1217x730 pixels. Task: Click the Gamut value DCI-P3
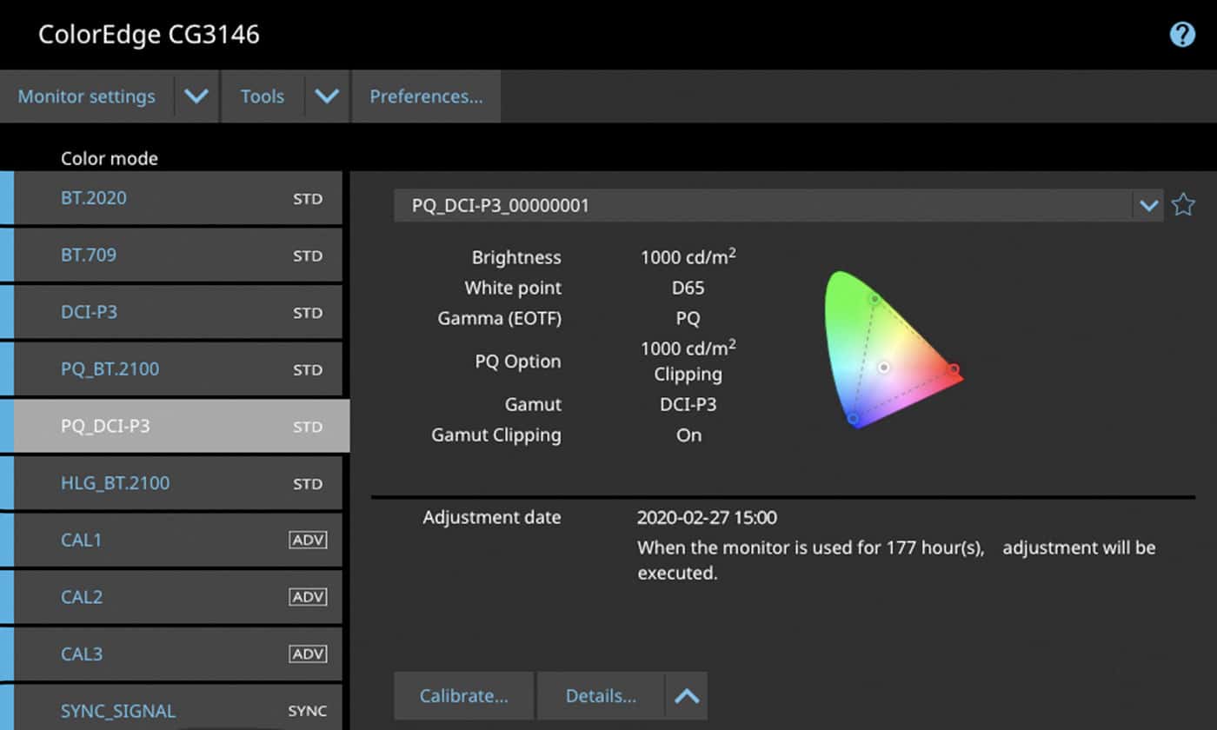[x=688, y=404]
